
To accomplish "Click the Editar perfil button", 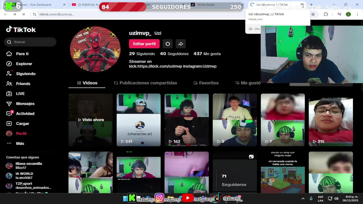I will coord(144,44).
